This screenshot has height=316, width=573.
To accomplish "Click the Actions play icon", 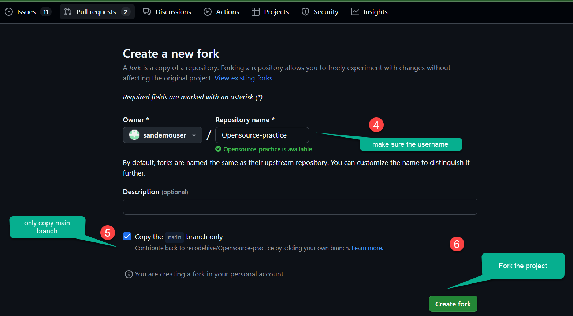I will pos(207,12).
